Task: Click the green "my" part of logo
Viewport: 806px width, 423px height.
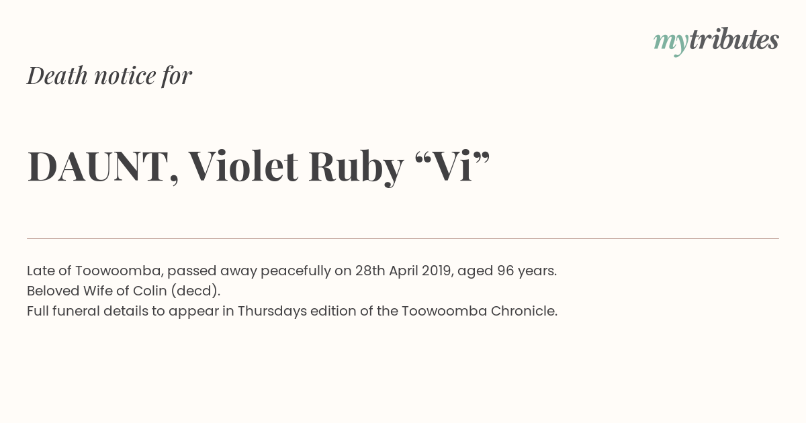Action: (x=670, y=43)
